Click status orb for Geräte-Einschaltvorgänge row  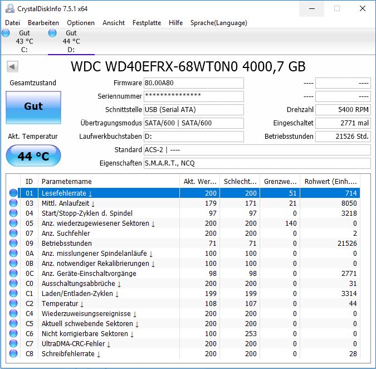[x=13, y=273]
